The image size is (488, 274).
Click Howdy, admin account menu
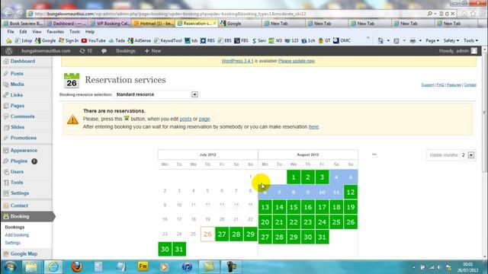click(457, 51)
